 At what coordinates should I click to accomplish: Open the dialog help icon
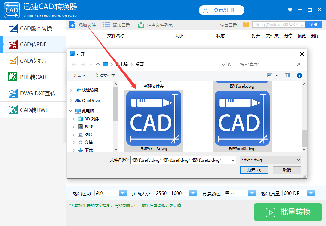299,75
